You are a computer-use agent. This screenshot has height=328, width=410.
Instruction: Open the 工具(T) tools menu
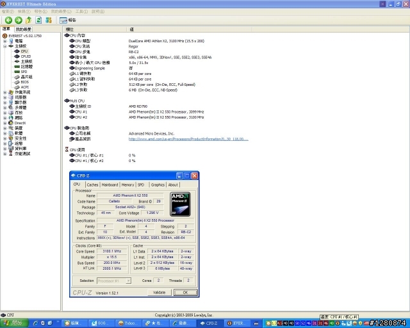click(x=81, y=12)
